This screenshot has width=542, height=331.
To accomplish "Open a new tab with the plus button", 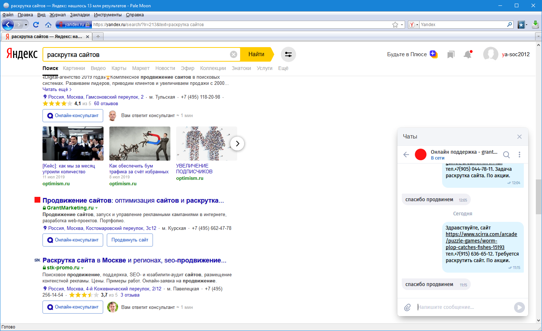I will [x=98, y=37].
